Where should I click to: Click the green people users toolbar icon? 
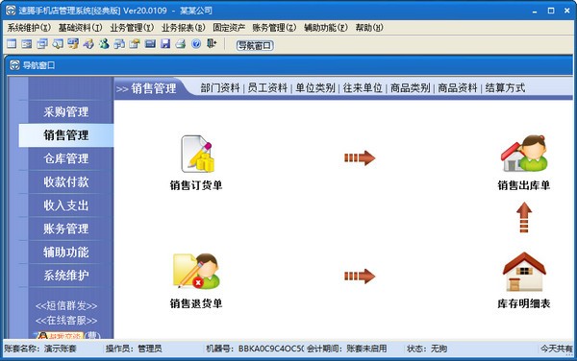104,44
